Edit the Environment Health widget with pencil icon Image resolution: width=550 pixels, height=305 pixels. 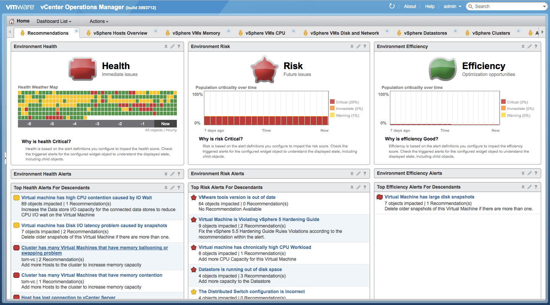(x=172, y=47)
